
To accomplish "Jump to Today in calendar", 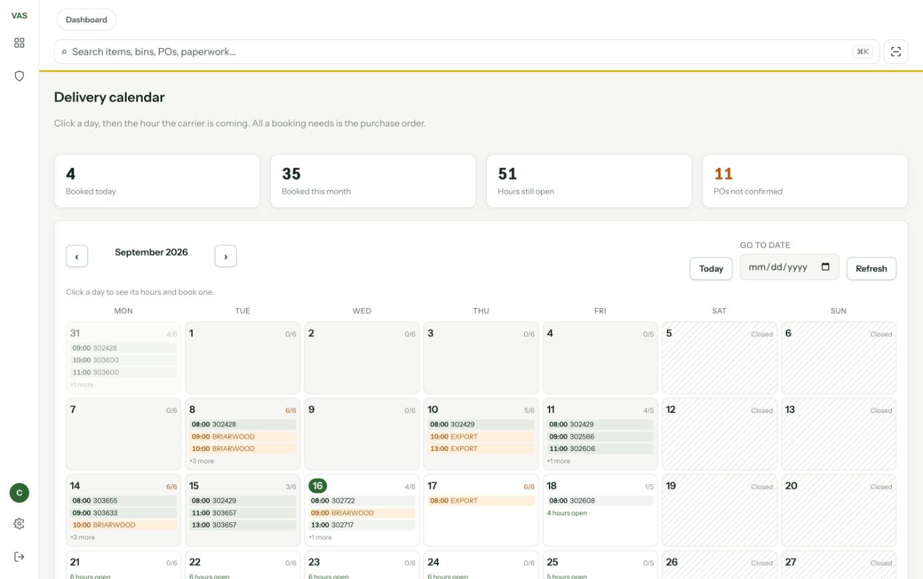I will (x=711, y=269).
